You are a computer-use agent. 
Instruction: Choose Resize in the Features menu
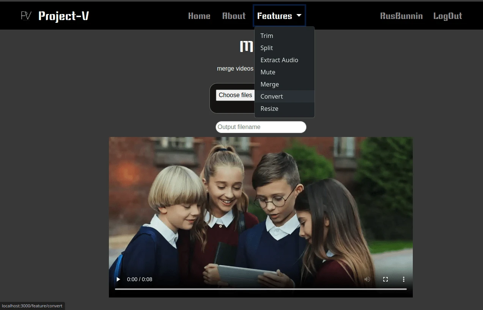(x=285, y=109)
